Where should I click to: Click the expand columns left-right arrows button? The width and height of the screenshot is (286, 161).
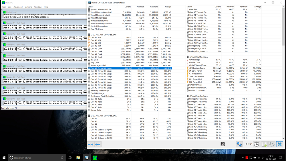[x=91, y=144]
